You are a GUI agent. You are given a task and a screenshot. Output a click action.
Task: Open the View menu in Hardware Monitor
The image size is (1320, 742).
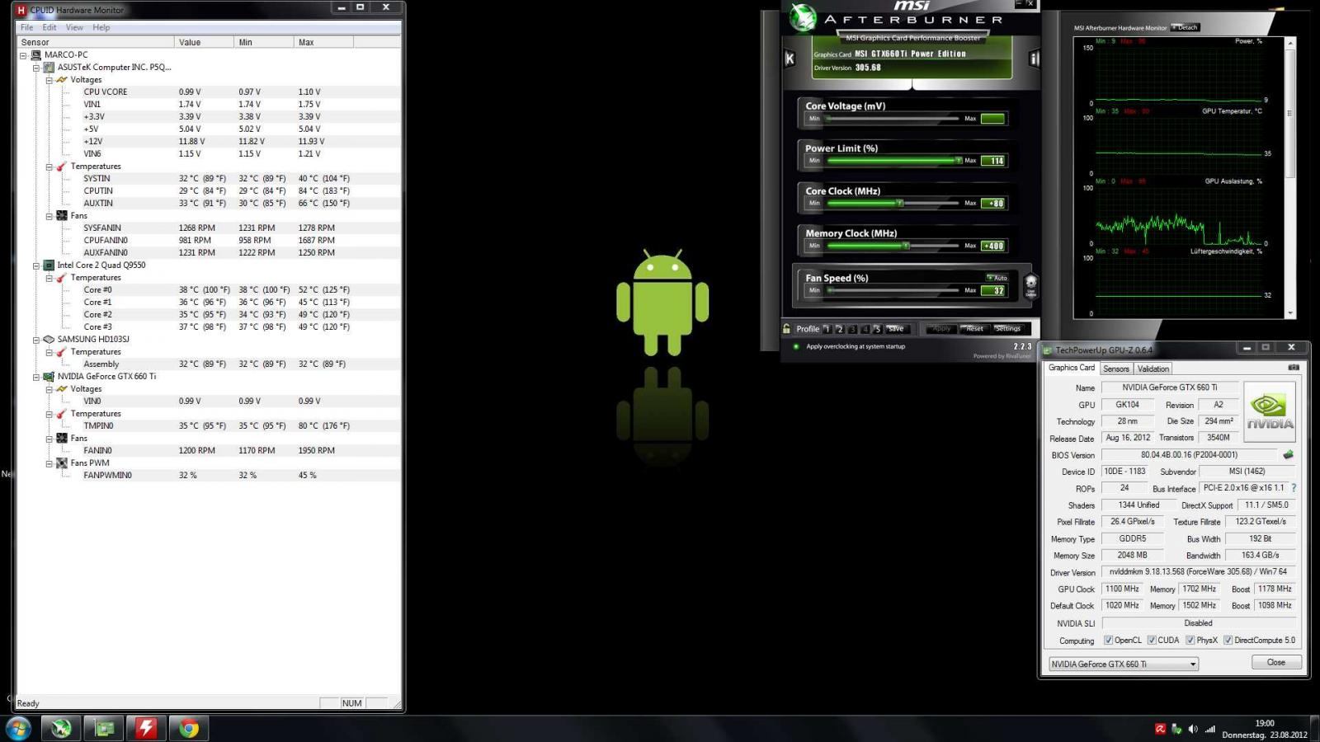[x=74, y=27]
